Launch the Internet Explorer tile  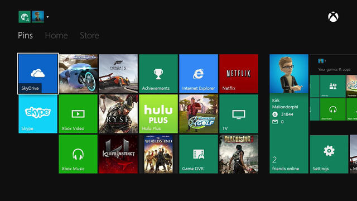click(199, 74)
